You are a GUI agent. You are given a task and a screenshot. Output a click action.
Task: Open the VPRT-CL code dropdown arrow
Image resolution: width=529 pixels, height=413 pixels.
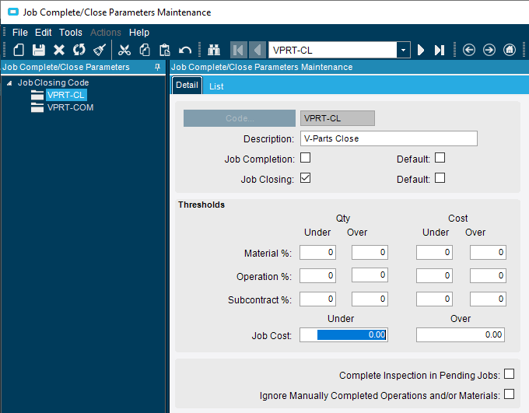tap(403, 51)
